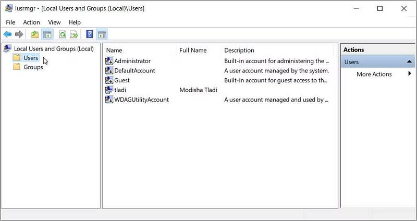Screen dimensions: 417x221
Task: Select Groups label in the console tree
Action: [x=33, y=67]
